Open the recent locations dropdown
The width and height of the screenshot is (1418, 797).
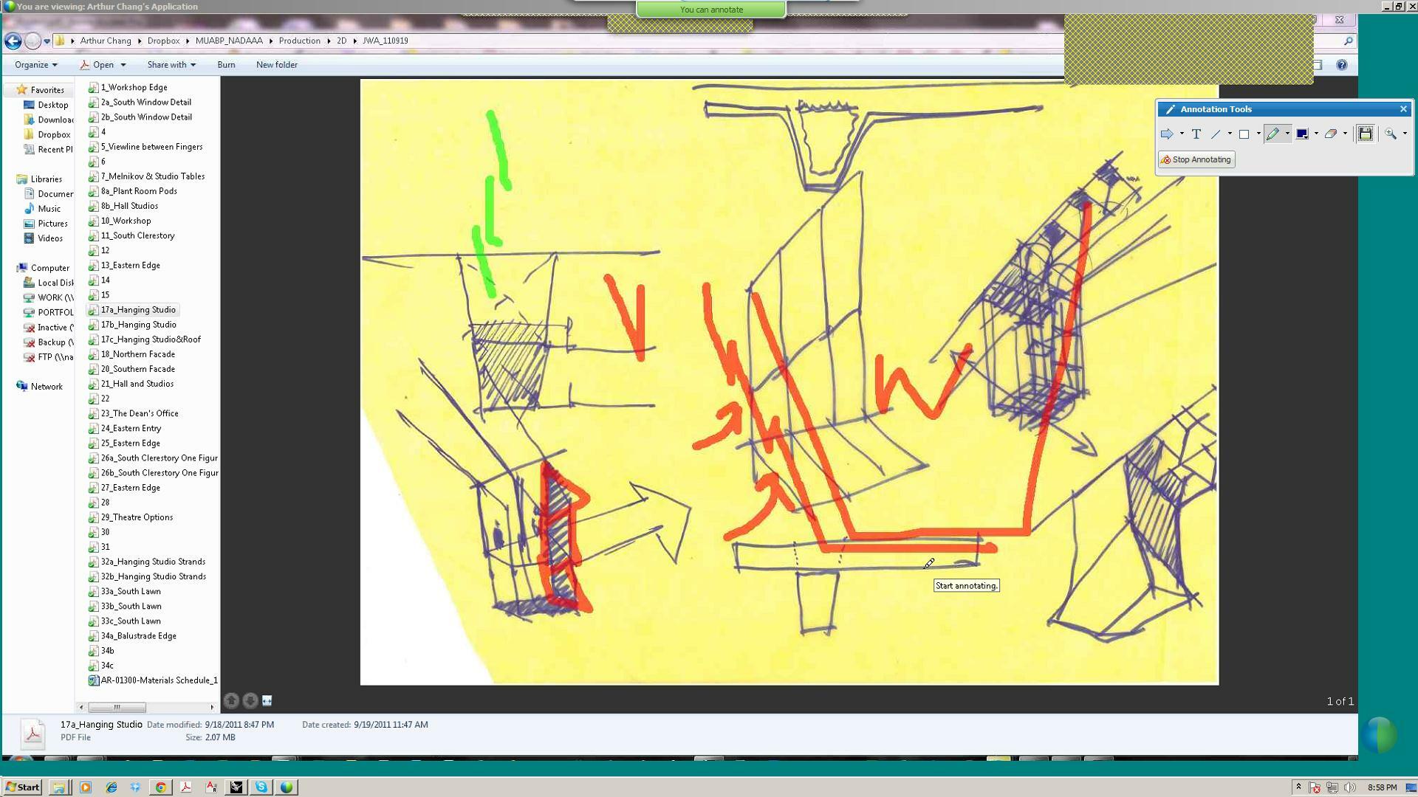pyautogui.click(x=47, y=41)
